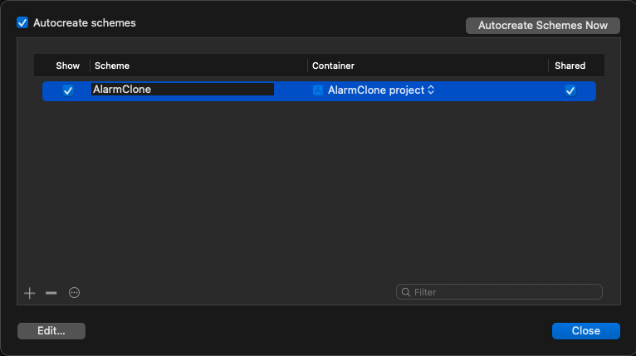This screenshot has width=636, height=356.
Task: Toggle the Autocreate schemes checkbox
Action: coord(22,22)
